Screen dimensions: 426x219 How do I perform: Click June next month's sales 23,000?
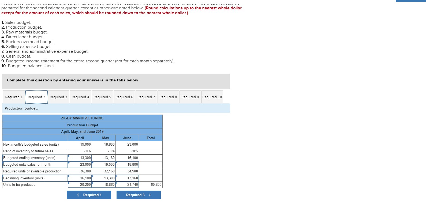point(127,145)
